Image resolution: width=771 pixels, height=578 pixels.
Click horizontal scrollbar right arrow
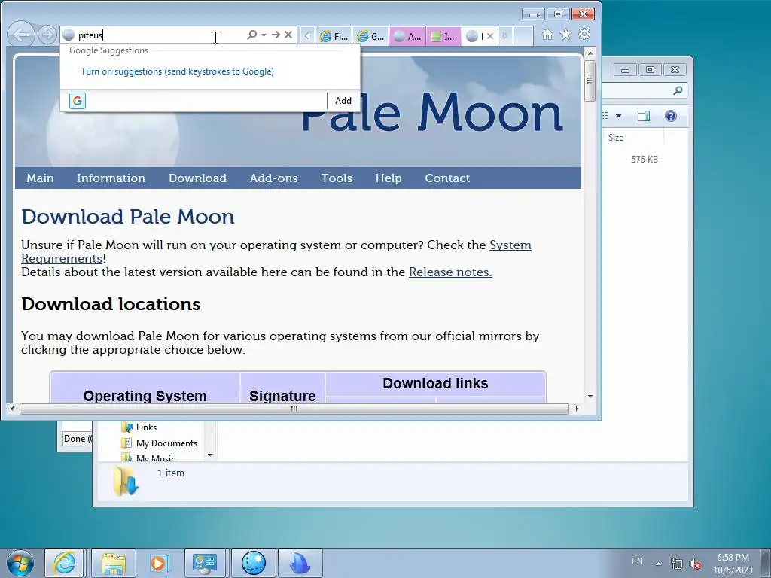click(577, 409)
